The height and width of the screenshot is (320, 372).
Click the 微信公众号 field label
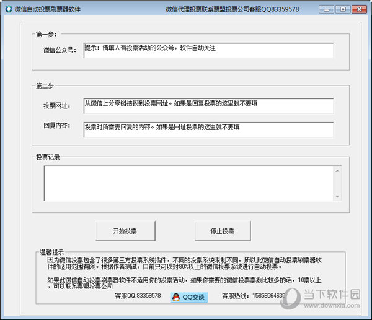point(60,50)
